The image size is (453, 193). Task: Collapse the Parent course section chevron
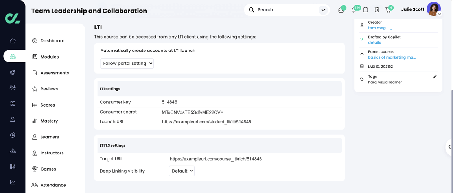tap(362, 54)
